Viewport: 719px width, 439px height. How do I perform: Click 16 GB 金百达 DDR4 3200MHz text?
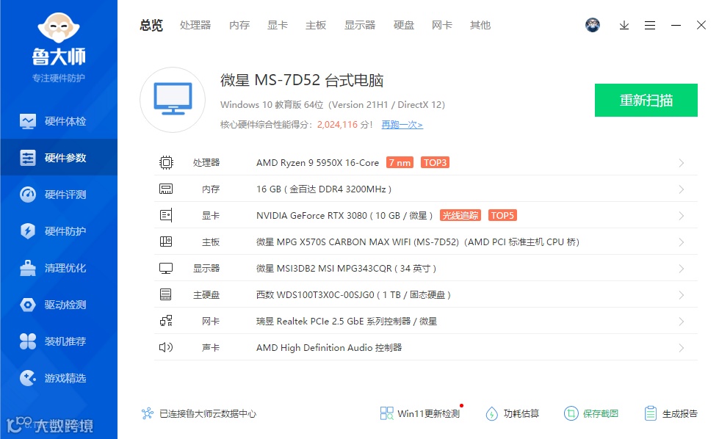tap(324, 189)
